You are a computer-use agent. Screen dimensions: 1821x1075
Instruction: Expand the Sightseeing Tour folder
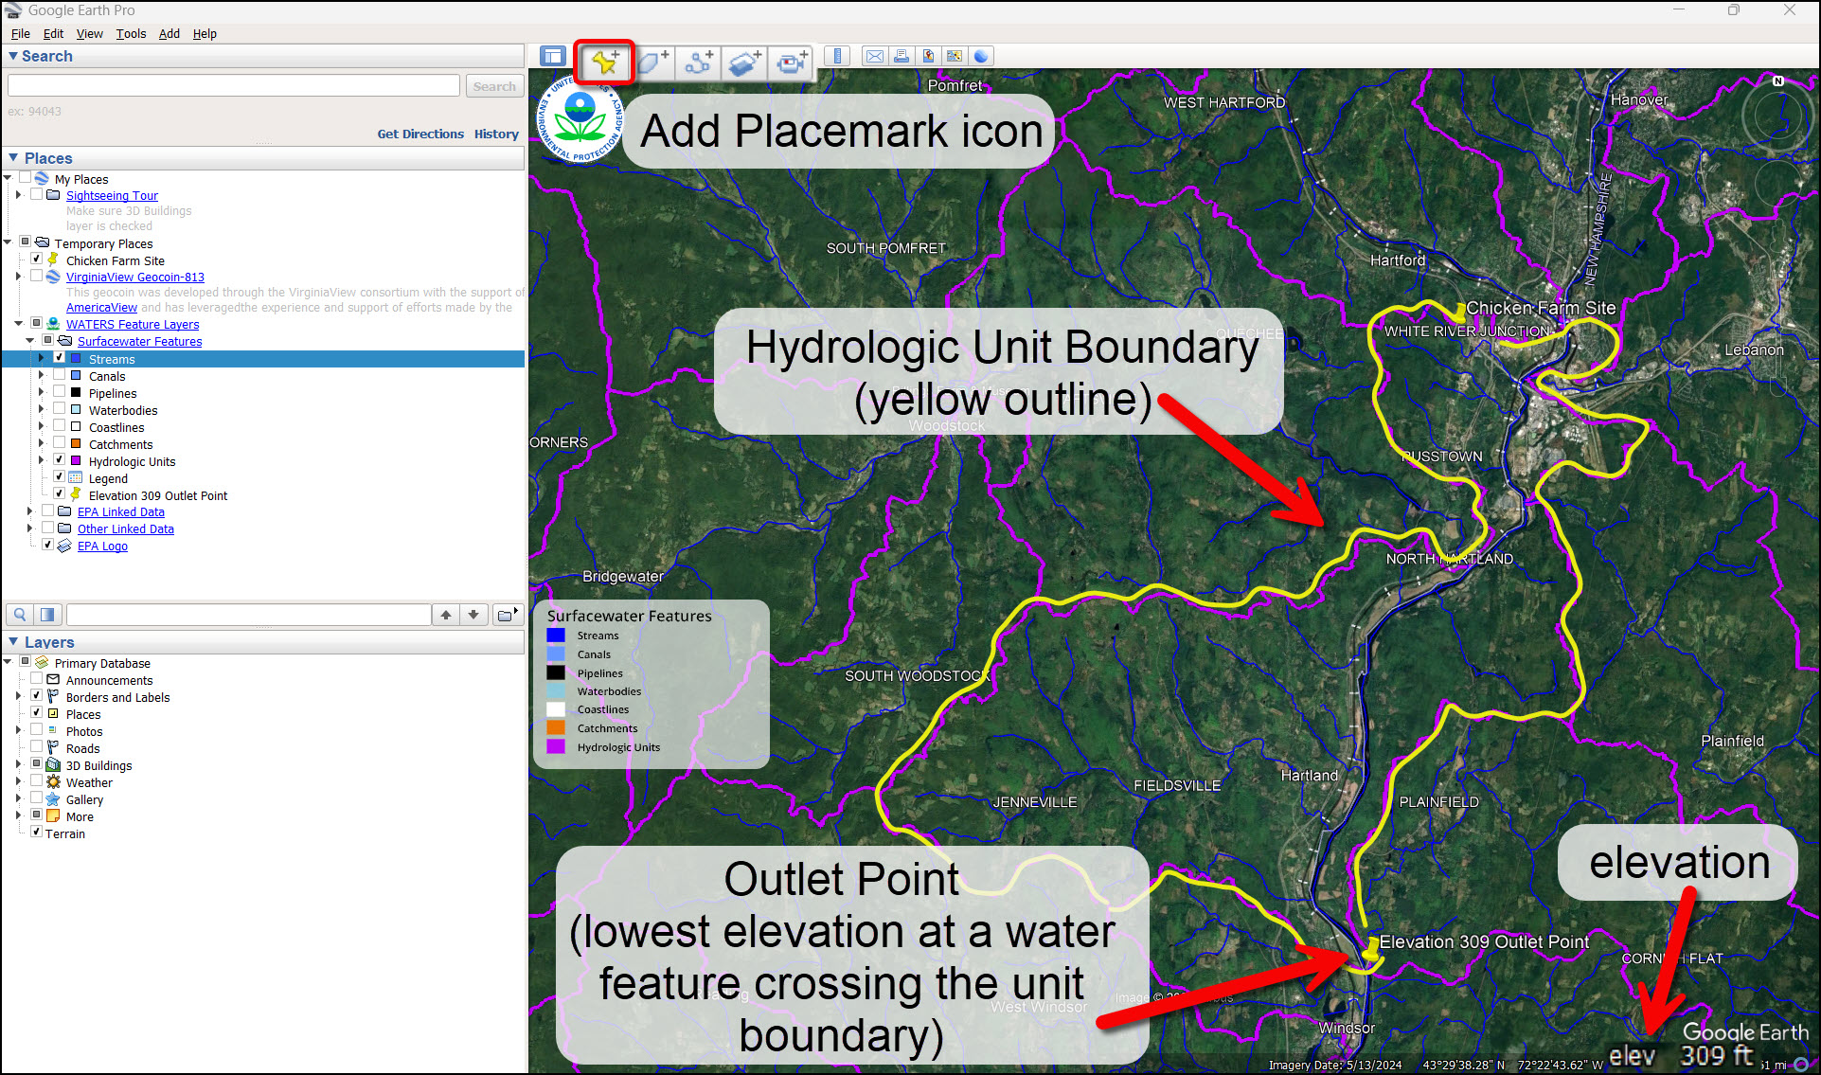tap(18, 195)
